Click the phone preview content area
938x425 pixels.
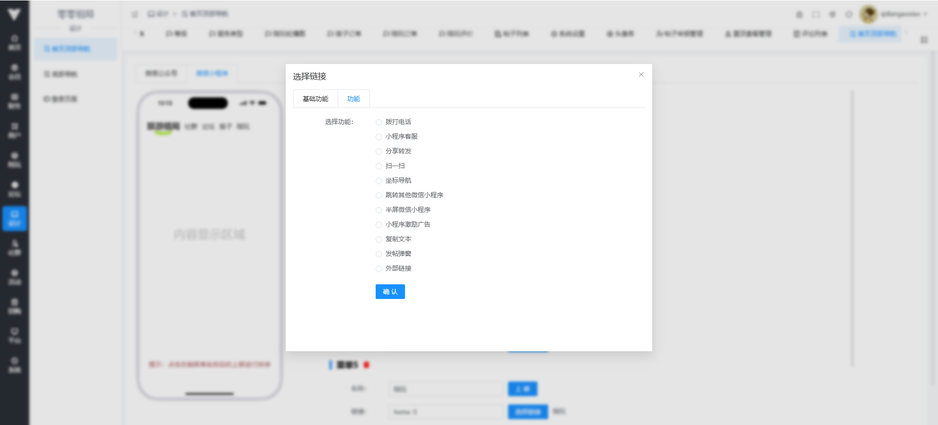[210, 234]
